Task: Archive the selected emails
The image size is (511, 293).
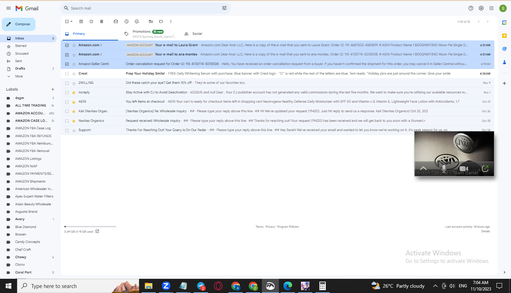Action: [x=81, y=22]
